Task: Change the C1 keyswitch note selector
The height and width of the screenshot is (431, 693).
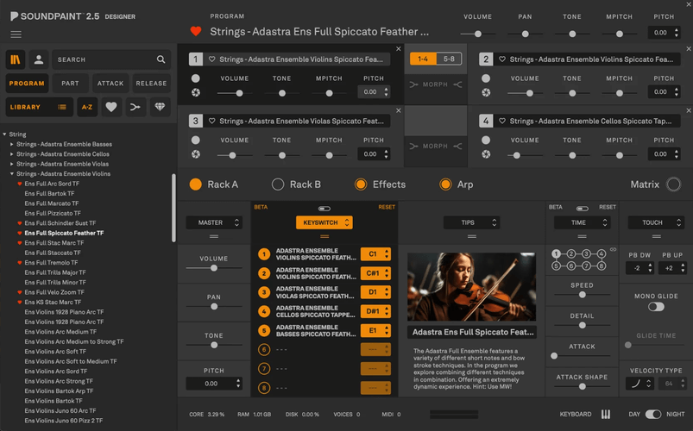Action: coord(375,254)
